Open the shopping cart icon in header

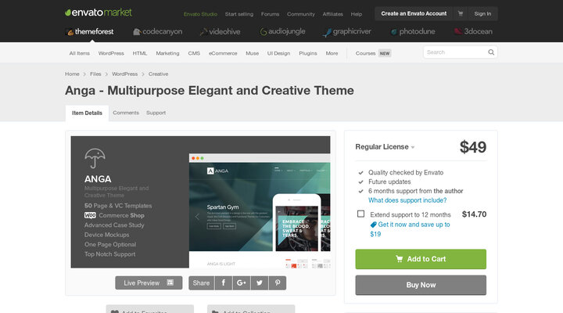pyautogui.click(x=461, y=13)
